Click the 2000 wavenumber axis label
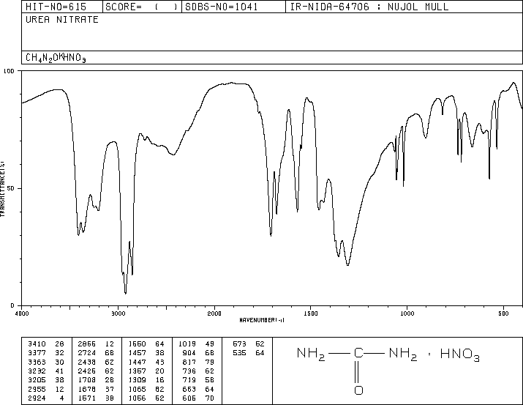Screen dimensions: 523x405 214,313
